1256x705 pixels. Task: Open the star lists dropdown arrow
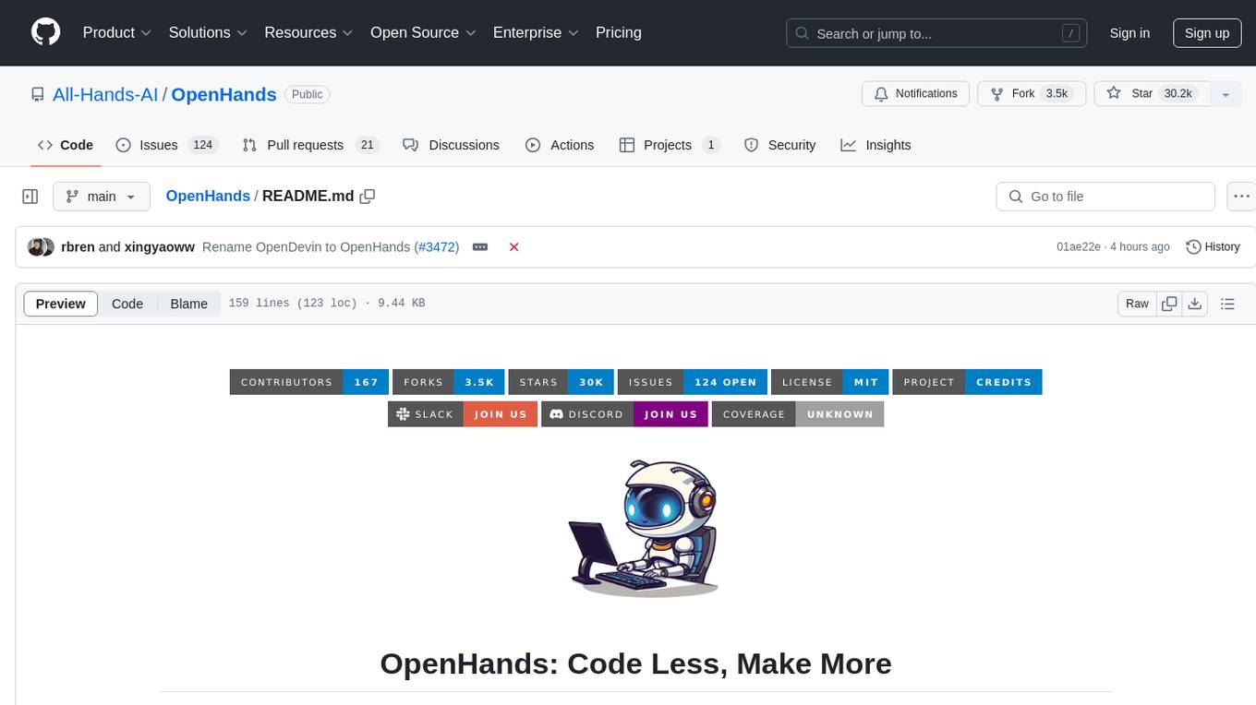tap(1226, 93)
